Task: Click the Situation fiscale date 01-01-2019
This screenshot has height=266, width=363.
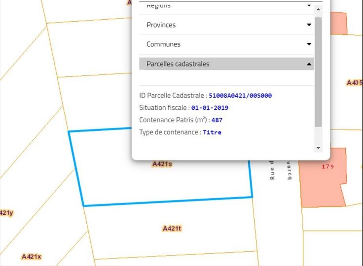Action: click(210, 108)
